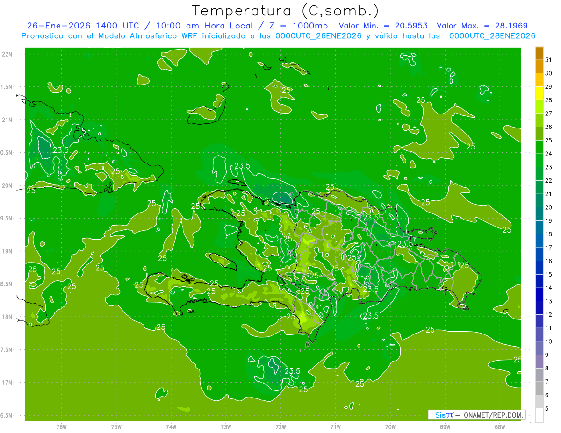
Task: Click legend value '20' on the color scale
Action: point(549,207)
